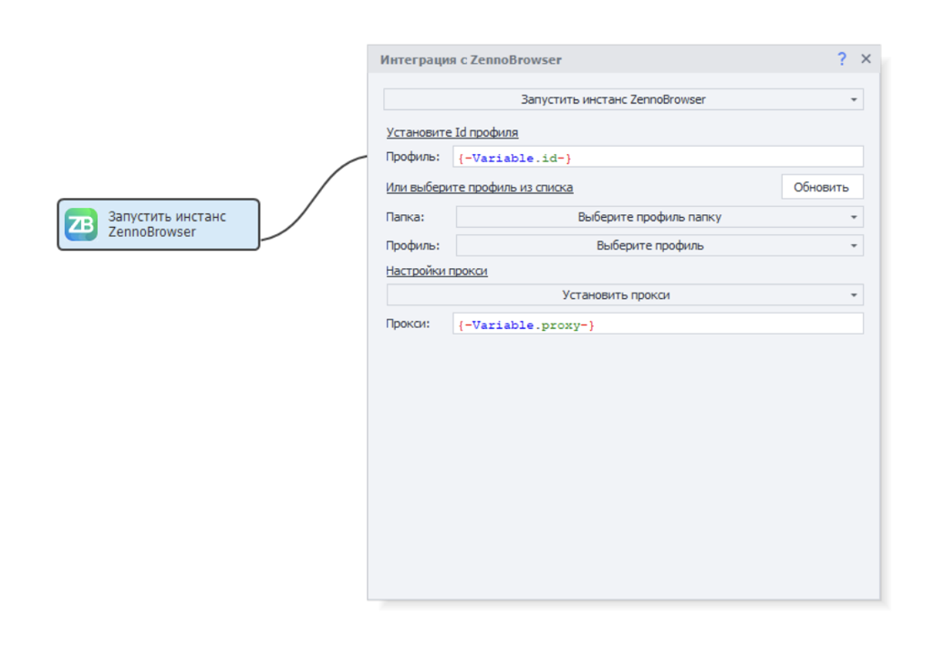Select the 'Запустить инстанс ZennoBrowser' node label
Viewport: 934px width, 649px height.
pyautogui.click(x=168, y=224)
